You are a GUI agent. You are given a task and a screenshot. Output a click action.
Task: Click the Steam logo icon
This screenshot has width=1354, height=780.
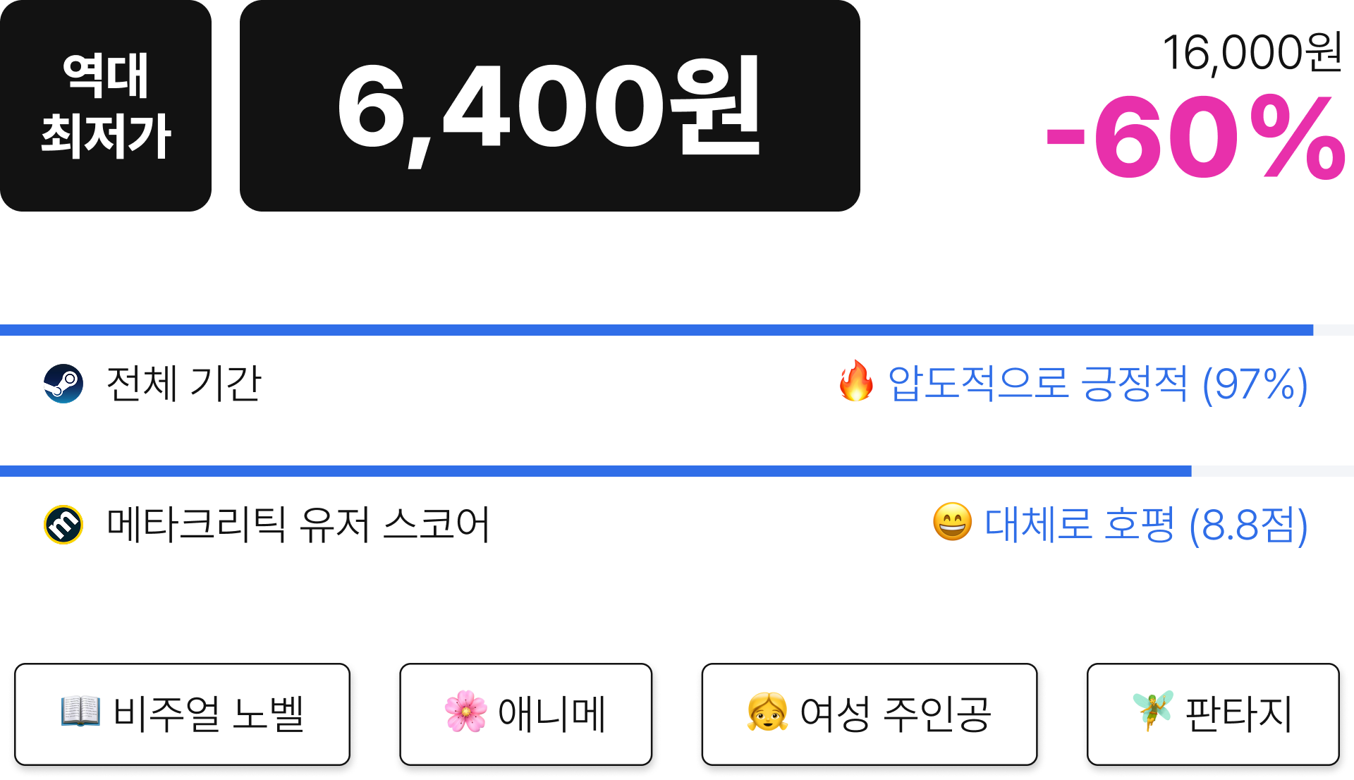pyautogui.click(x=63, y=384)
